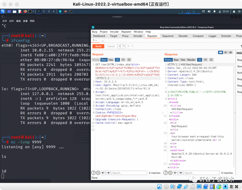Open the 帮助 menu in the terminal

(32, 21)
